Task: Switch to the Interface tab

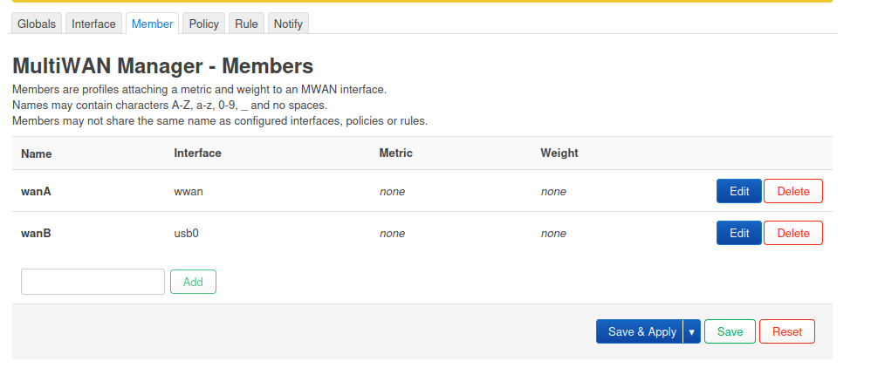Action: (93, 24)
